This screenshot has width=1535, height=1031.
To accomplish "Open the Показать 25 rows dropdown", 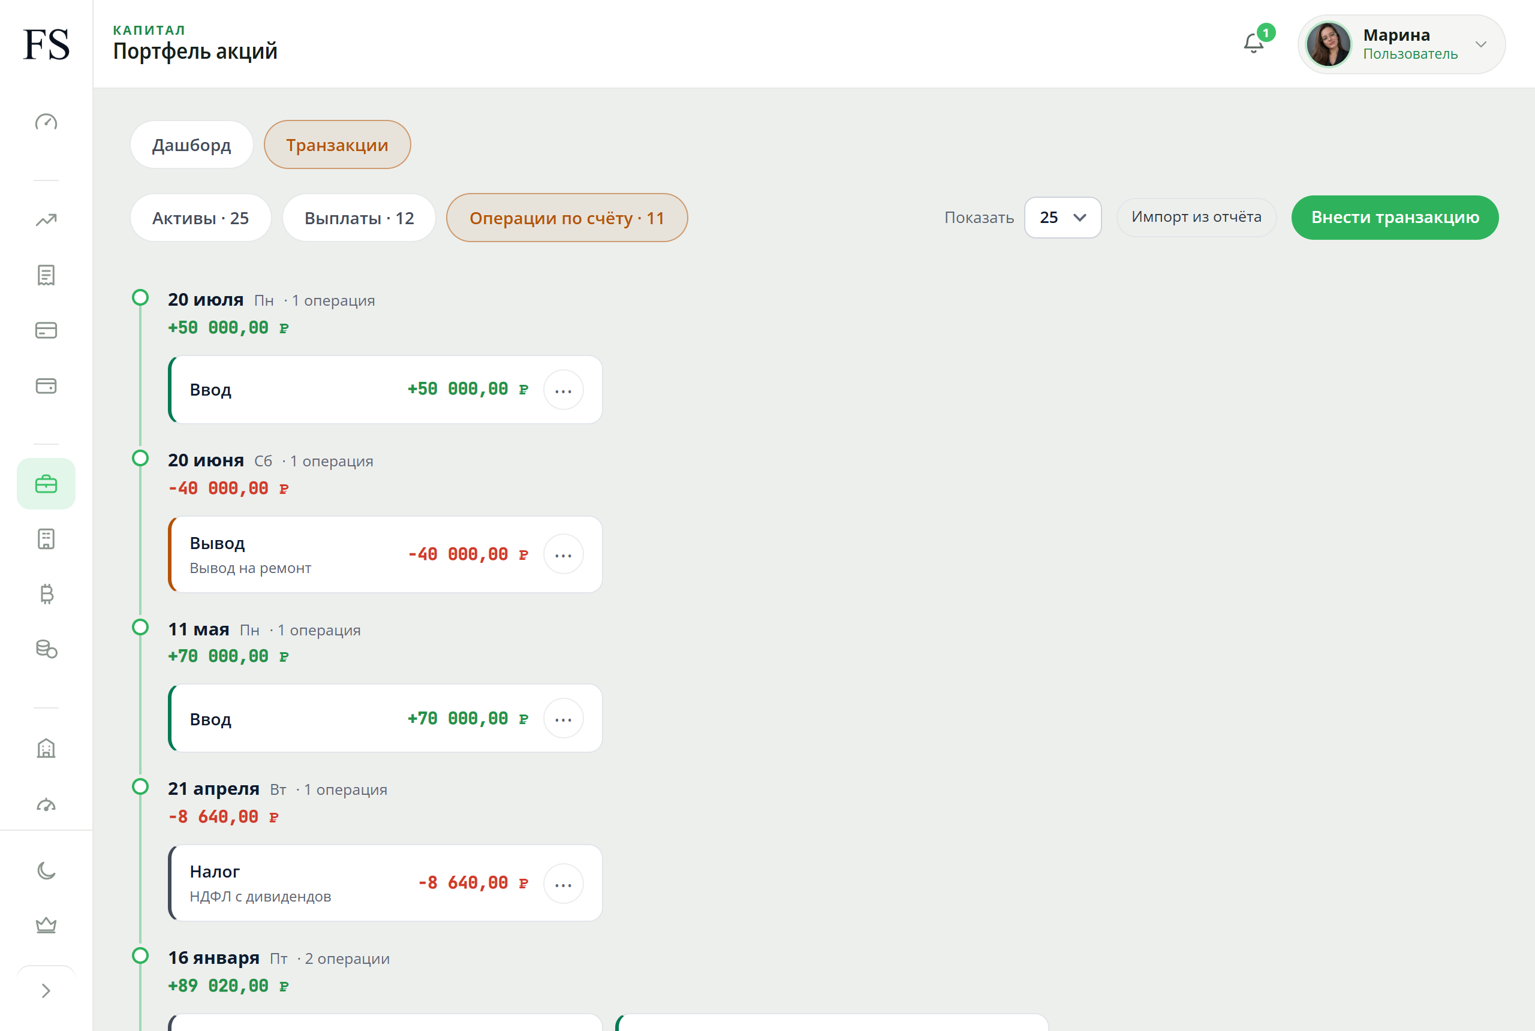I will 1063,218.
